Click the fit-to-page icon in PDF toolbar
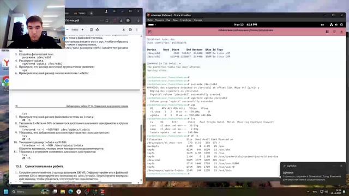This screenshot has height=196, width=349. (x=91, y=29)
